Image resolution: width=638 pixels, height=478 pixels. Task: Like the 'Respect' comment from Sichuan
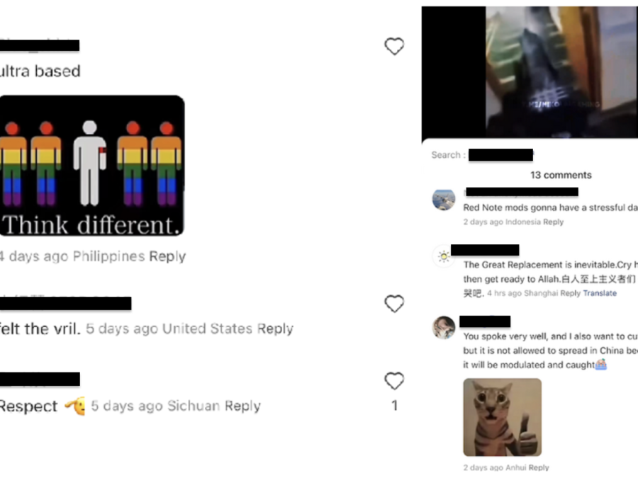tap(394, 381)
